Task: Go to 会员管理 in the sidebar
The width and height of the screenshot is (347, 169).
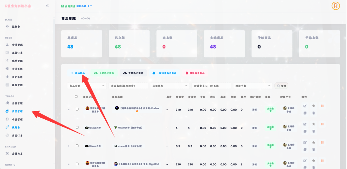Action: coord(17,45)
